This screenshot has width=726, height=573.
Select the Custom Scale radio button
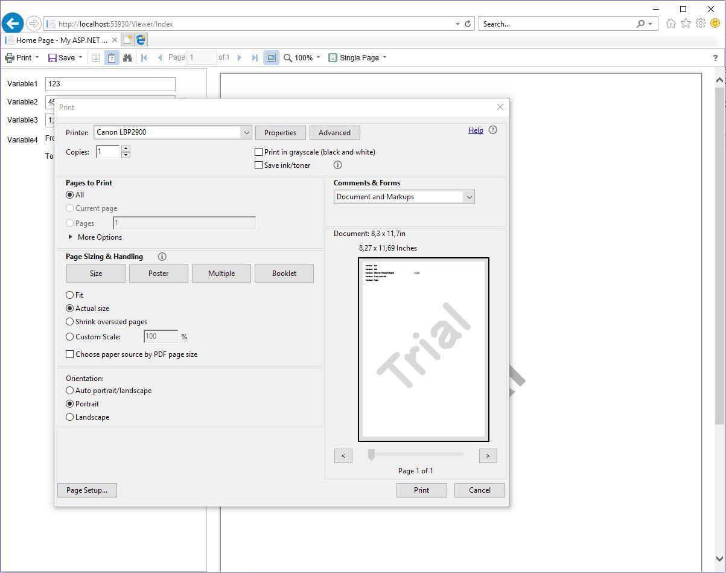70,337
